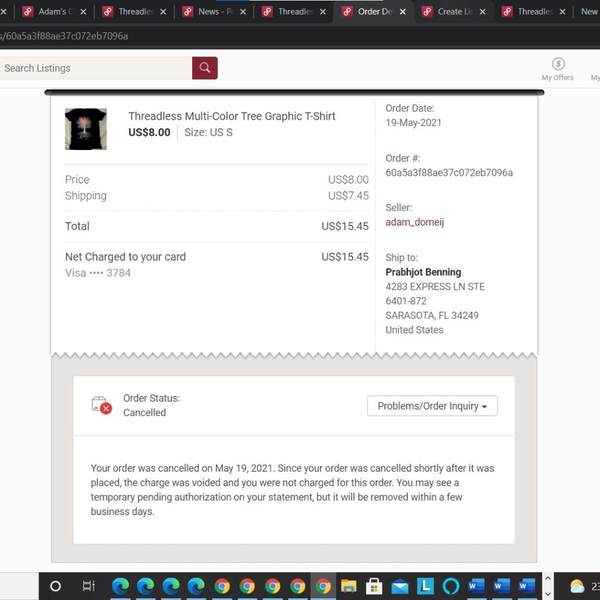Open My Offers dollar icon

click(558, 64)
